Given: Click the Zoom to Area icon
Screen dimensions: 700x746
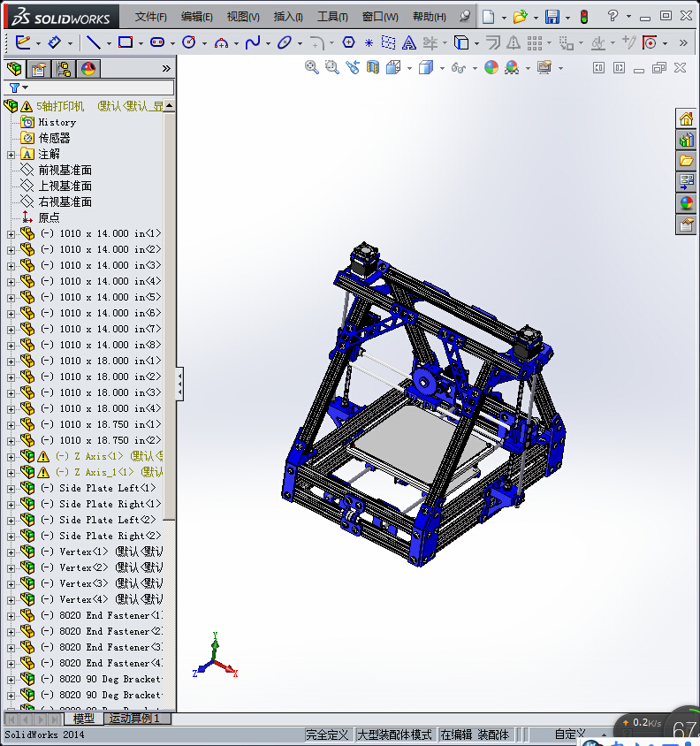Looking at the screenshot, I should click(331, 67).
